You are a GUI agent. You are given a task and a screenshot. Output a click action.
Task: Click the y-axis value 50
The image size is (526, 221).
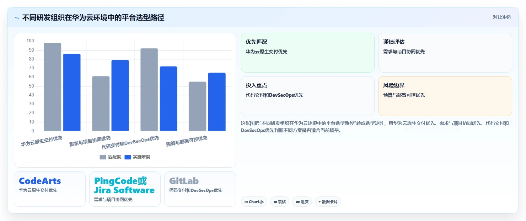click(31, 86)
